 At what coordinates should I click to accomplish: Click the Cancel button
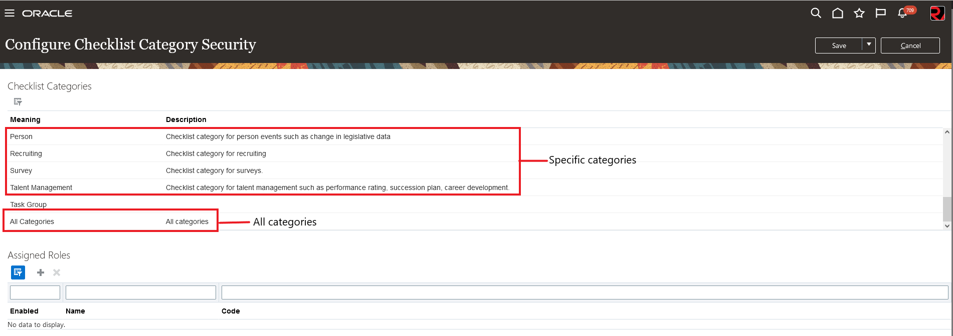(x=910, y=45)
